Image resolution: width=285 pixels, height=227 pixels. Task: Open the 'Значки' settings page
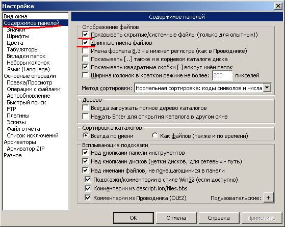tap(16, 30)
